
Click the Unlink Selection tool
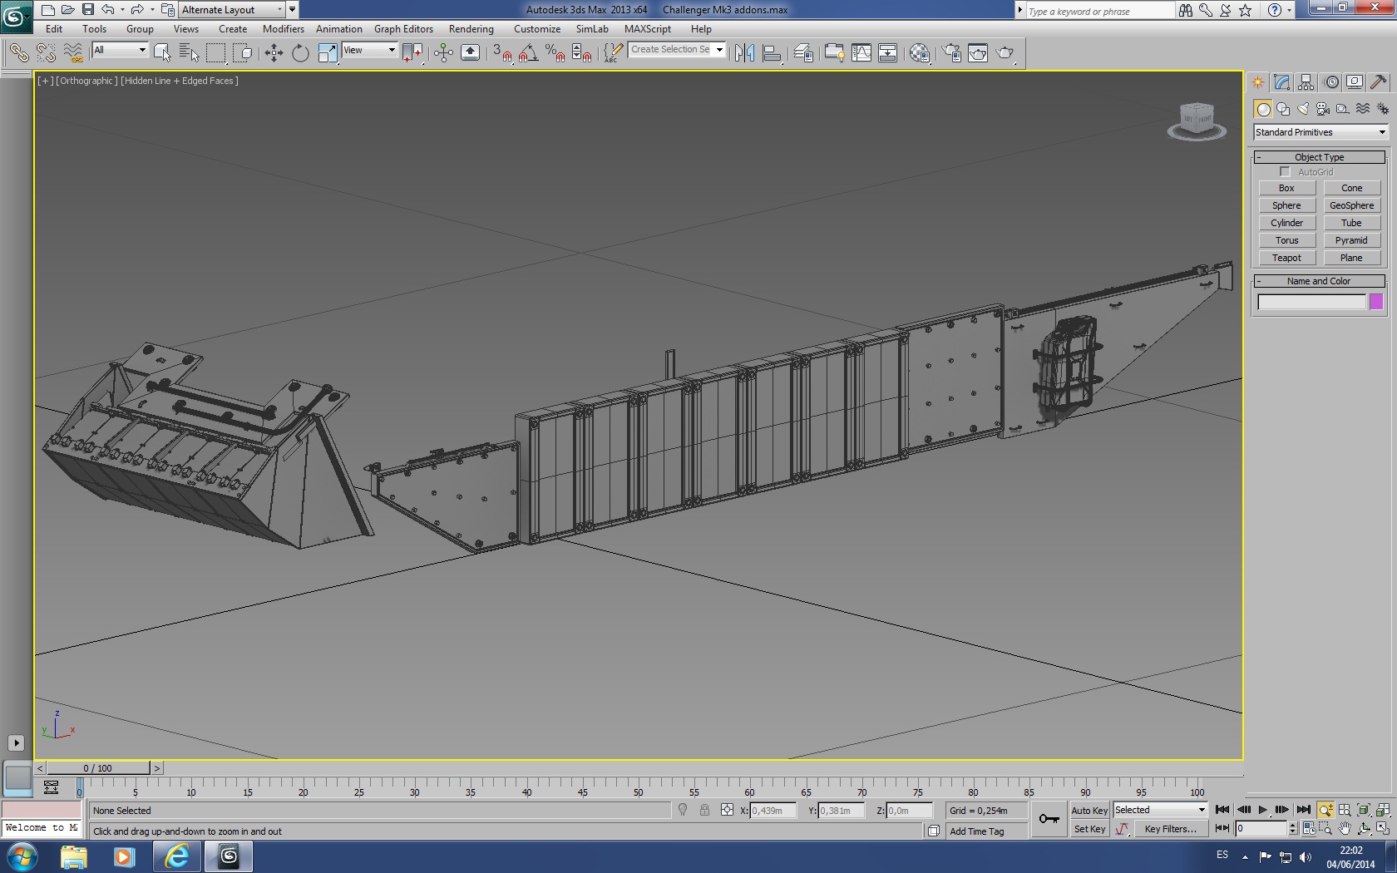click(46, 53)
